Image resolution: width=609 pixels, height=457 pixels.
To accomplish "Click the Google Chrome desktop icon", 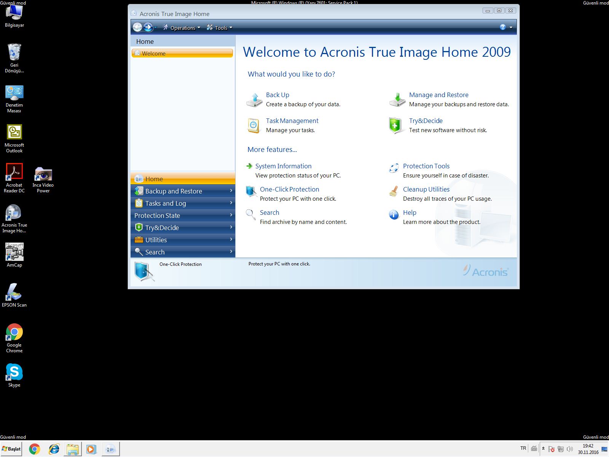I will point(14,338).
